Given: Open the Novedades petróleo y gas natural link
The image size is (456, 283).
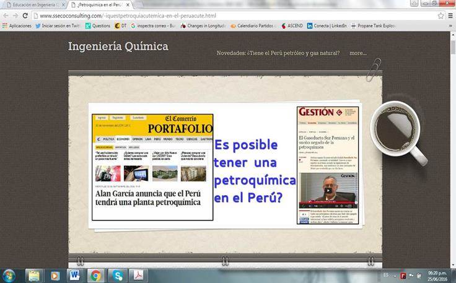Looking at the screenshot, I should tap(278, 53).
